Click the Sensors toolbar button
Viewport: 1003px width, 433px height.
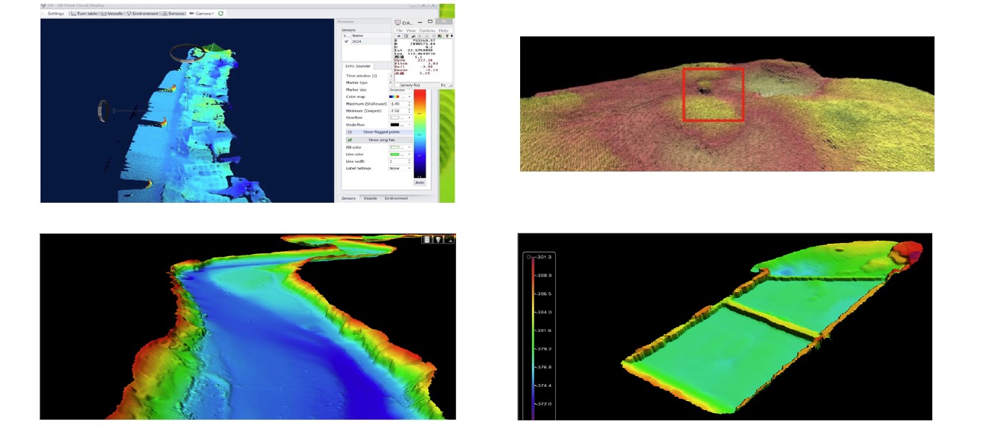(x=174, y=13)
